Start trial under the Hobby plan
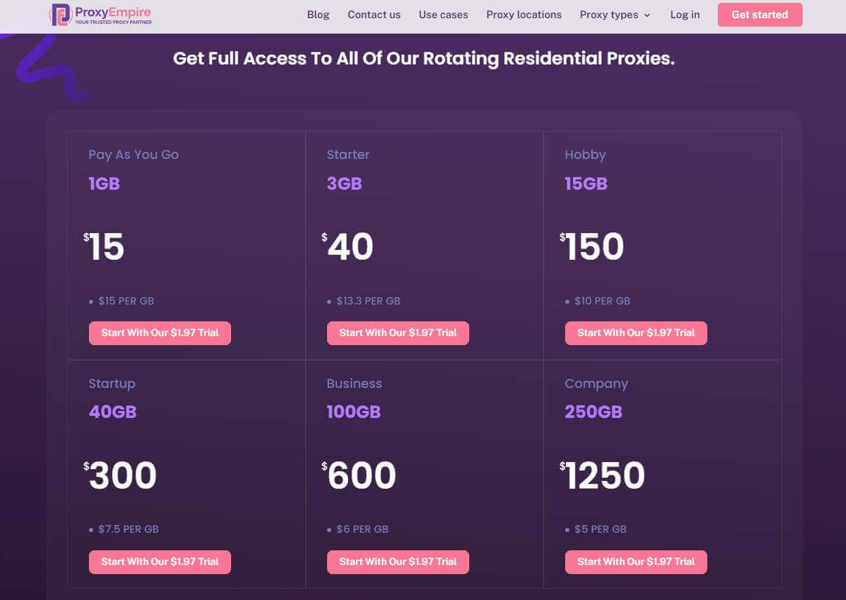Viewport: 846px width, 600px height. [636, 333]
